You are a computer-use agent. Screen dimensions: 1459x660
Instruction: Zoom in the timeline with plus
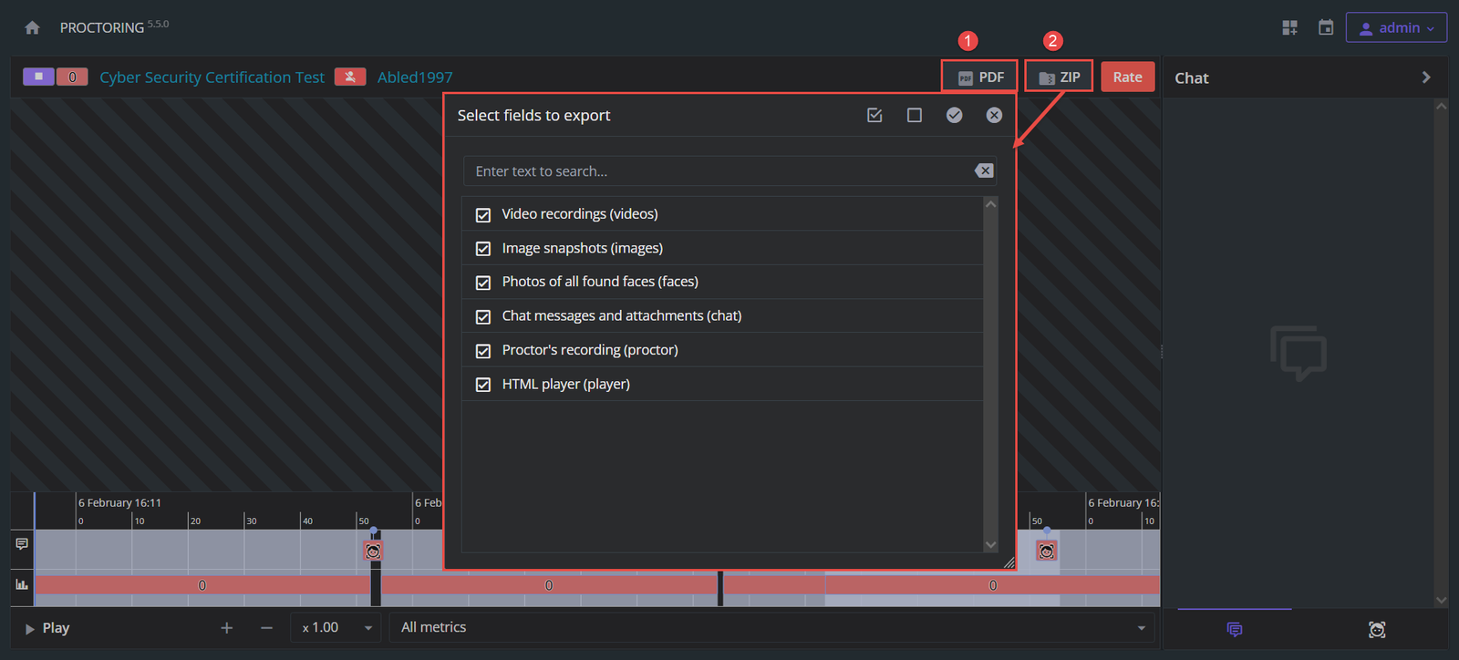pos(227,628)
